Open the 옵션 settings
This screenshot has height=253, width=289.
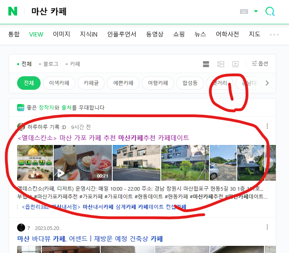click(260, 64)
